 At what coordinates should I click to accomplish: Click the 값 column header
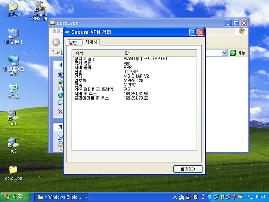(x=159, y=53)
